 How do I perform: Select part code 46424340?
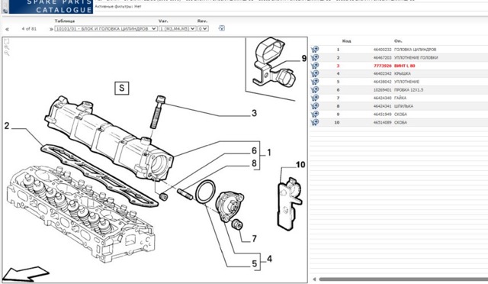click(x=382, y=98)
